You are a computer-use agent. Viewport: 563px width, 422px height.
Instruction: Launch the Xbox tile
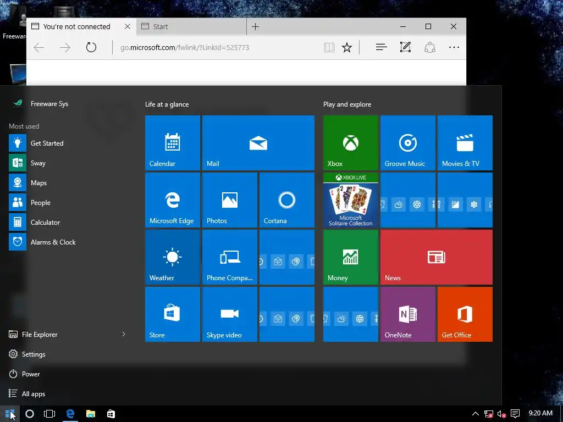tap(350, 142)
